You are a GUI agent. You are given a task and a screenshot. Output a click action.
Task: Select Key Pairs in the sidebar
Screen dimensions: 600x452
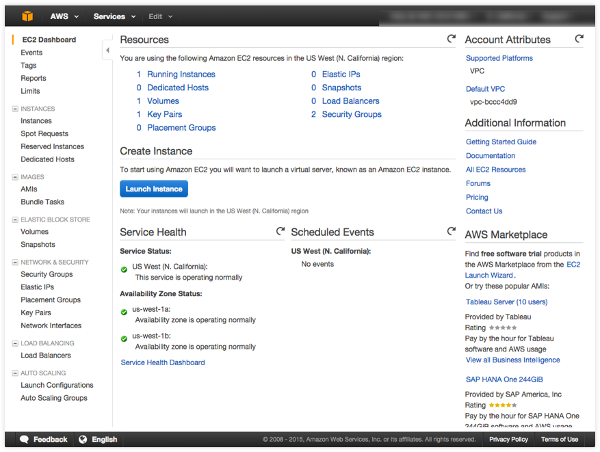[x=35, y=313]
